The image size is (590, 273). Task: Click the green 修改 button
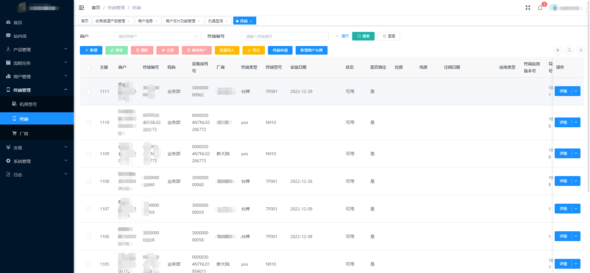click(116, 50)
